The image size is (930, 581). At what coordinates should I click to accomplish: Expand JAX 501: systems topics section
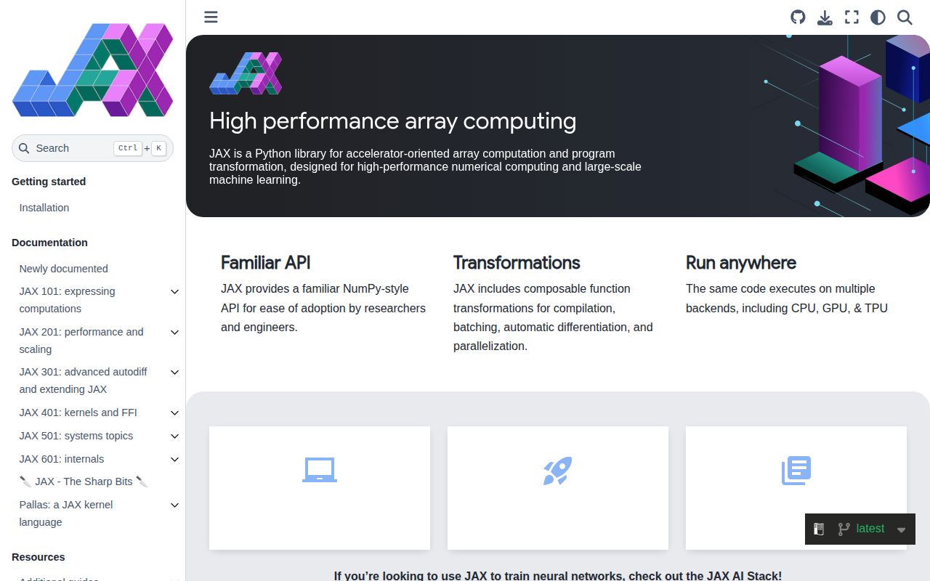(174, 436)
